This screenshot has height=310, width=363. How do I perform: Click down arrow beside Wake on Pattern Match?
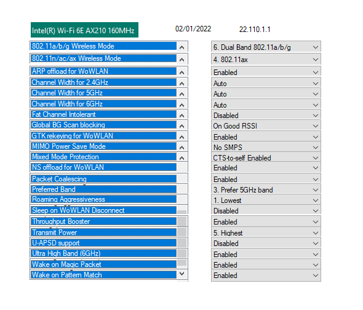pos(182,274)
